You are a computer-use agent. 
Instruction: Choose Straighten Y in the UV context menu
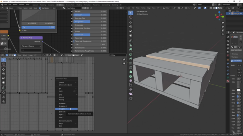pos(66,109)
